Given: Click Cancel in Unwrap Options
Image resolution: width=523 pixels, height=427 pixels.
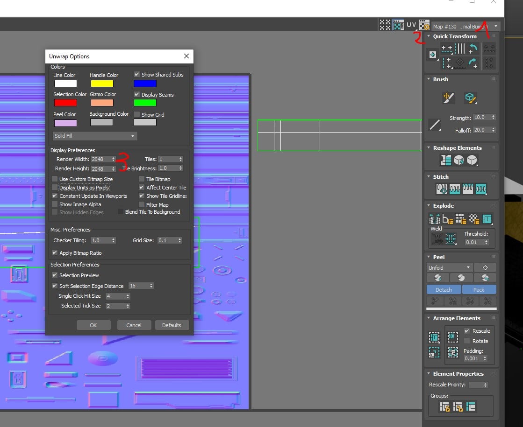Looking at the screenshot, I should tap(134, 325).
